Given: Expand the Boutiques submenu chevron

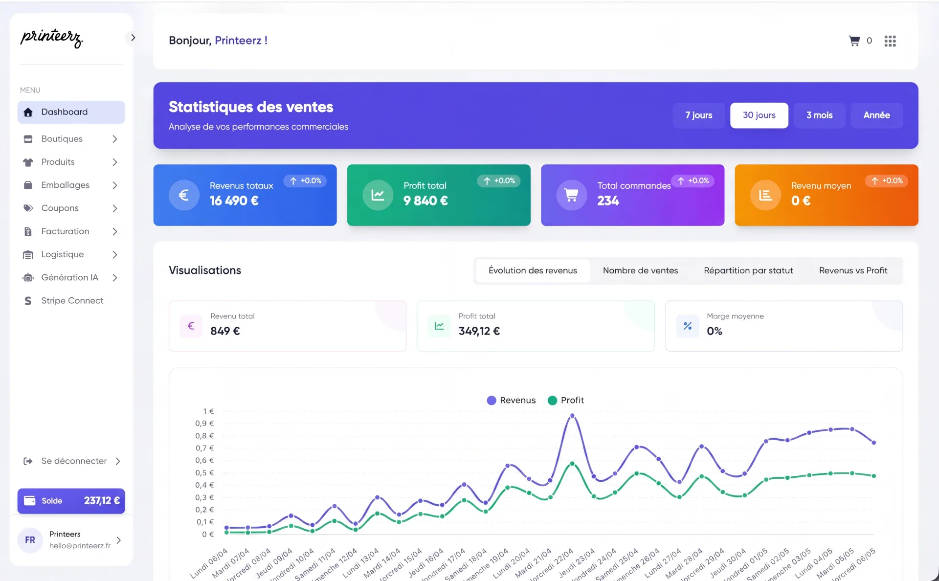Looking at the screenshot, I should point(115,139).
